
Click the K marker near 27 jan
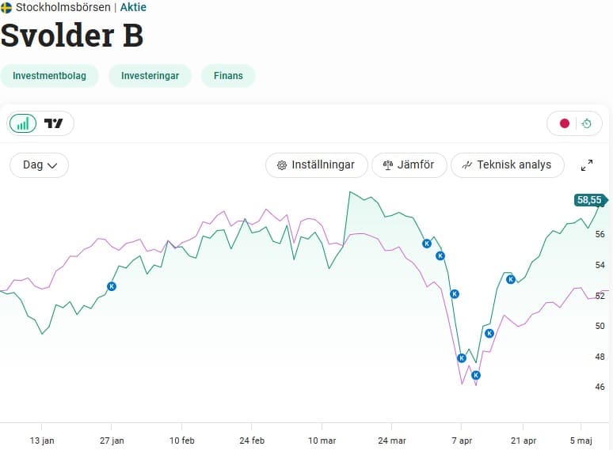click(x=111, y=286)
